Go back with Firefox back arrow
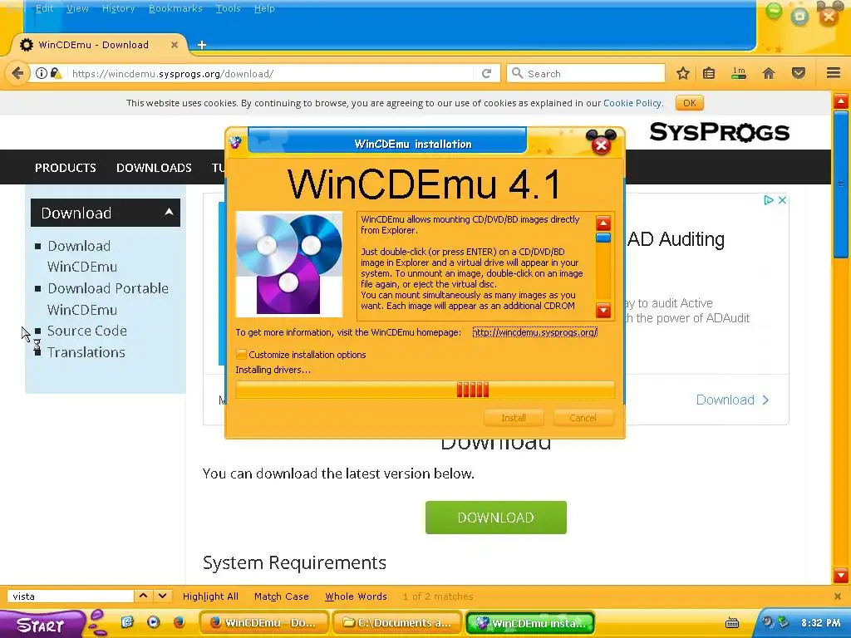The image size is (851, 638). [x=17, y=73]
